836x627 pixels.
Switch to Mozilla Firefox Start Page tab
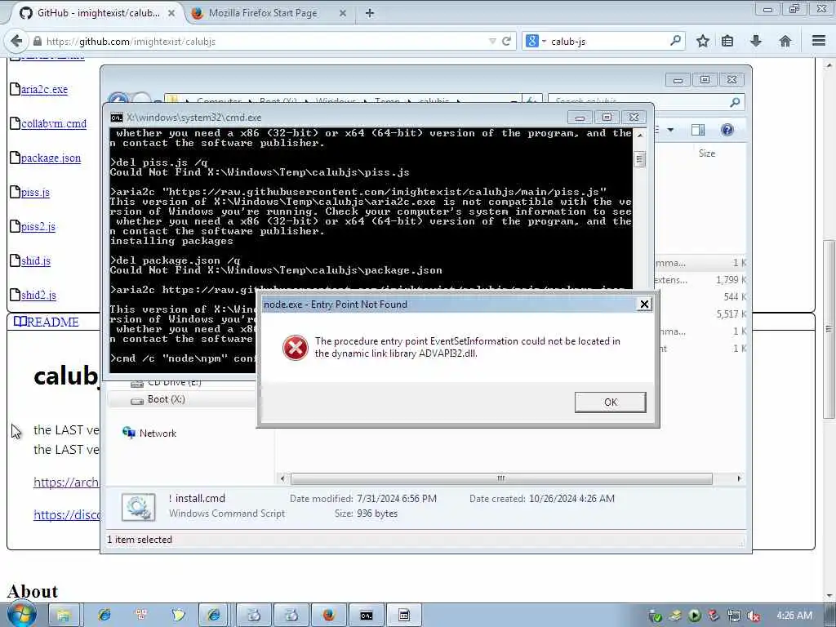263,13
